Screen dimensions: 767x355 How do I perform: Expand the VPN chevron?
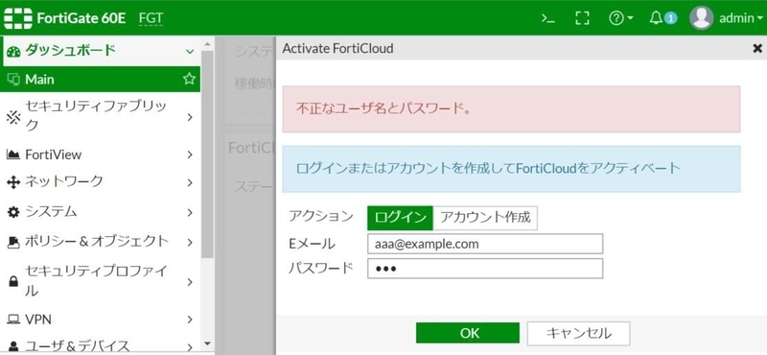(x=190, y=319)
